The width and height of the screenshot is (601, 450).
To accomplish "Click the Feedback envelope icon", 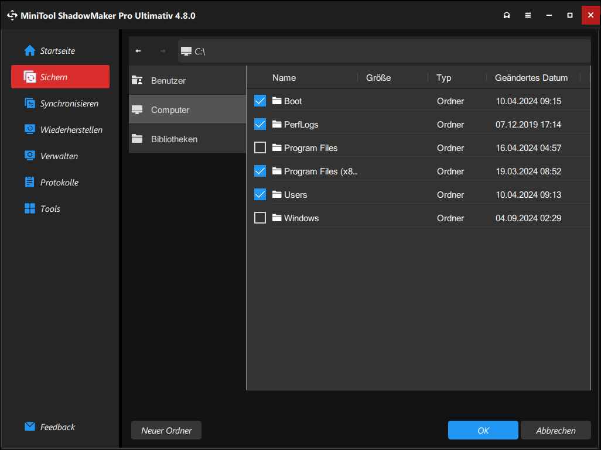I will tap(29, 427).
